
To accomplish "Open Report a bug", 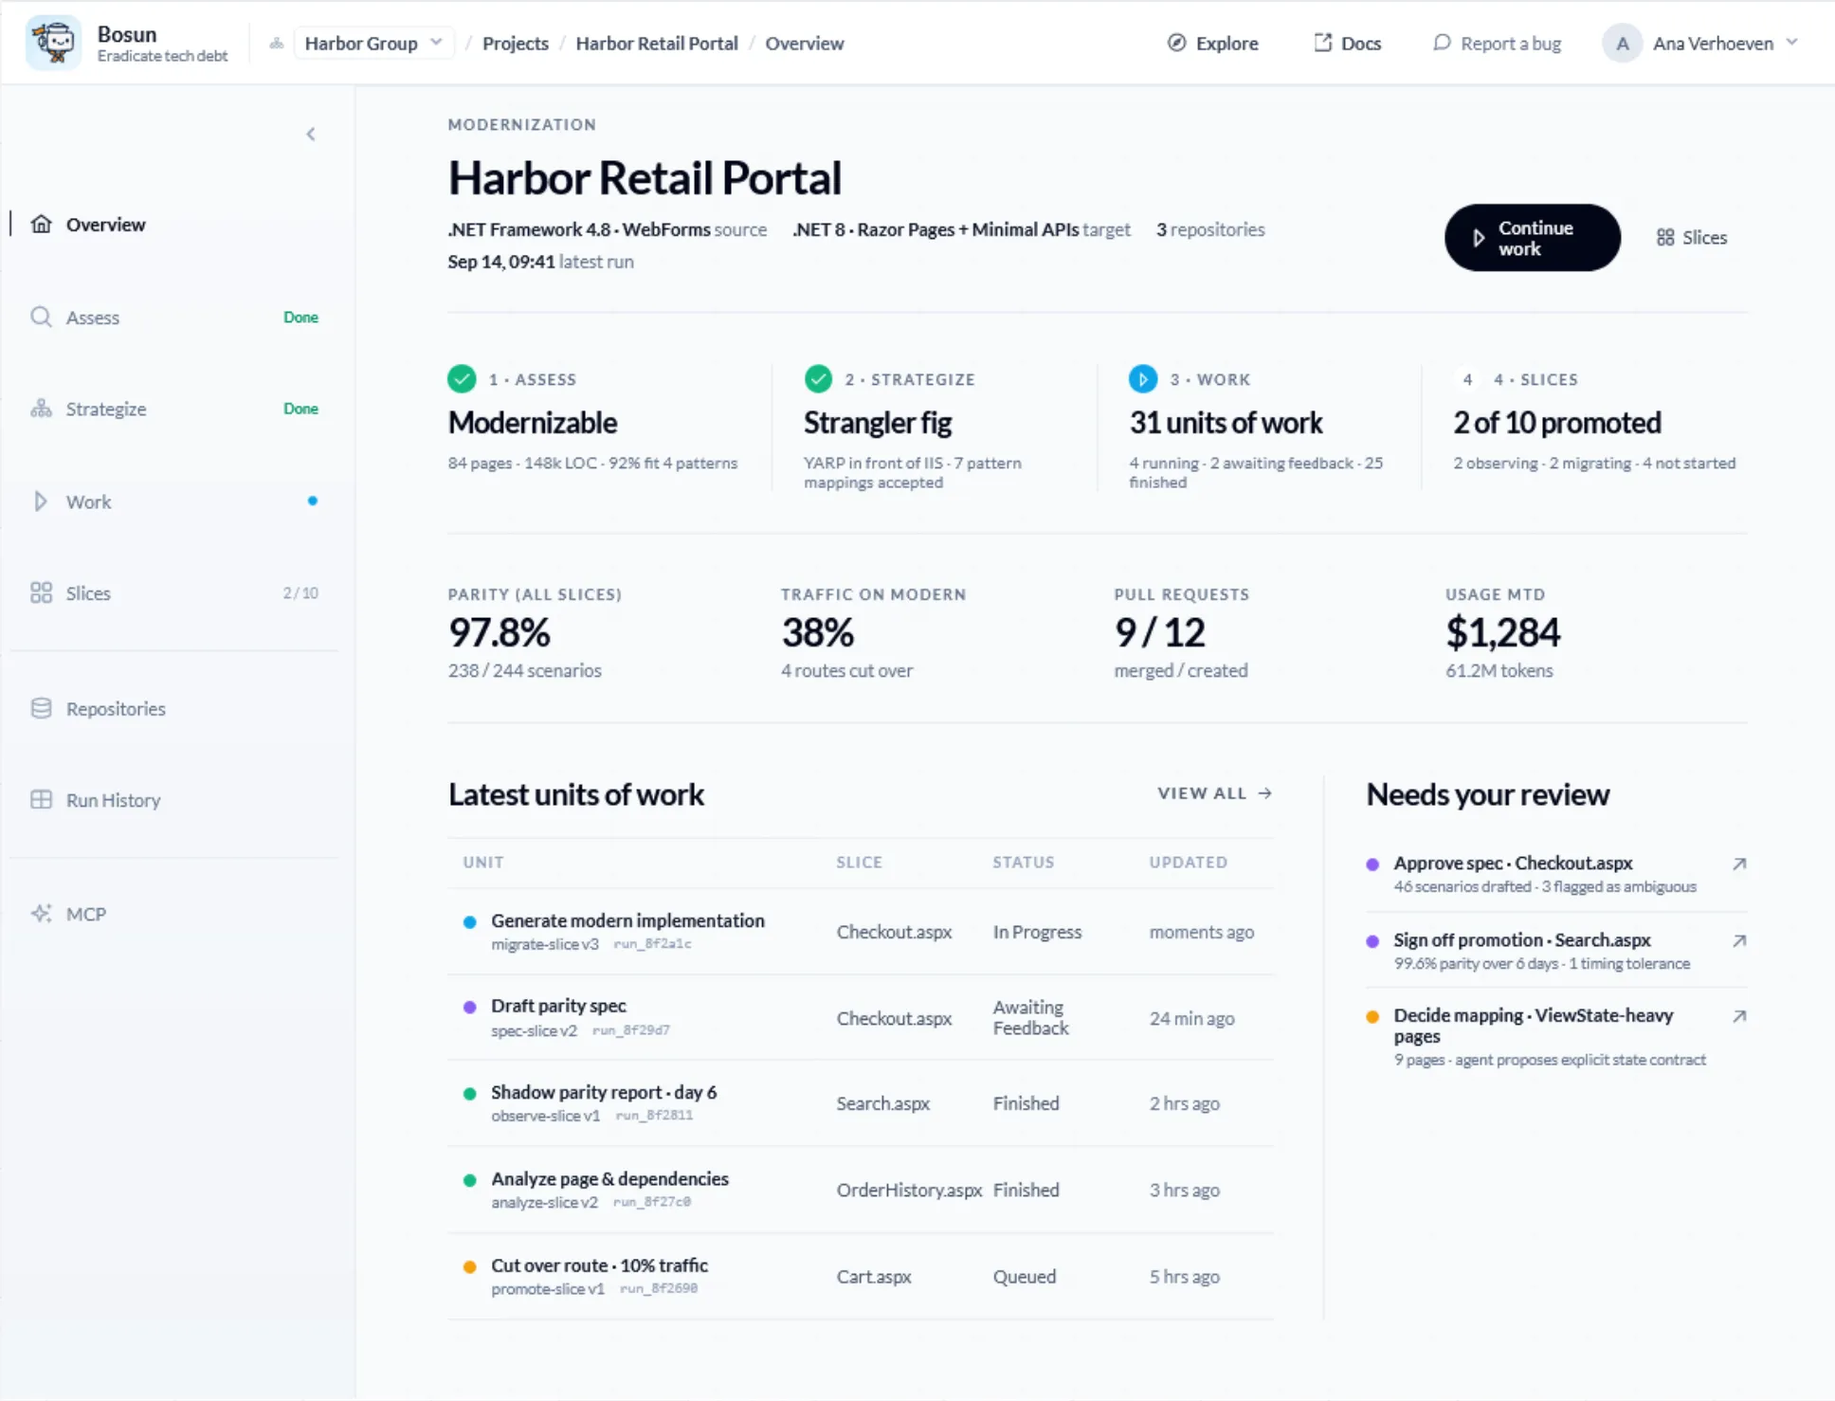I will click(1498, 44).
